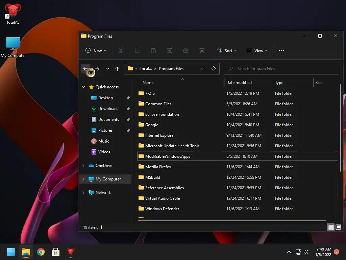Select the Virtual Audio Cable folder

coord(237,198)
